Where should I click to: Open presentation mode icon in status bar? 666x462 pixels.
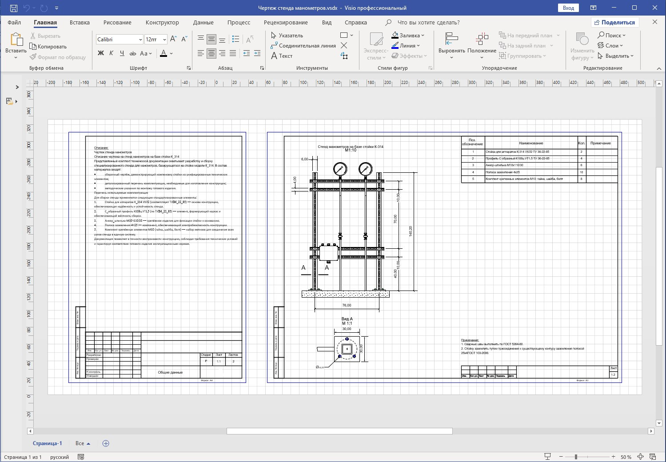coord(548,457)
